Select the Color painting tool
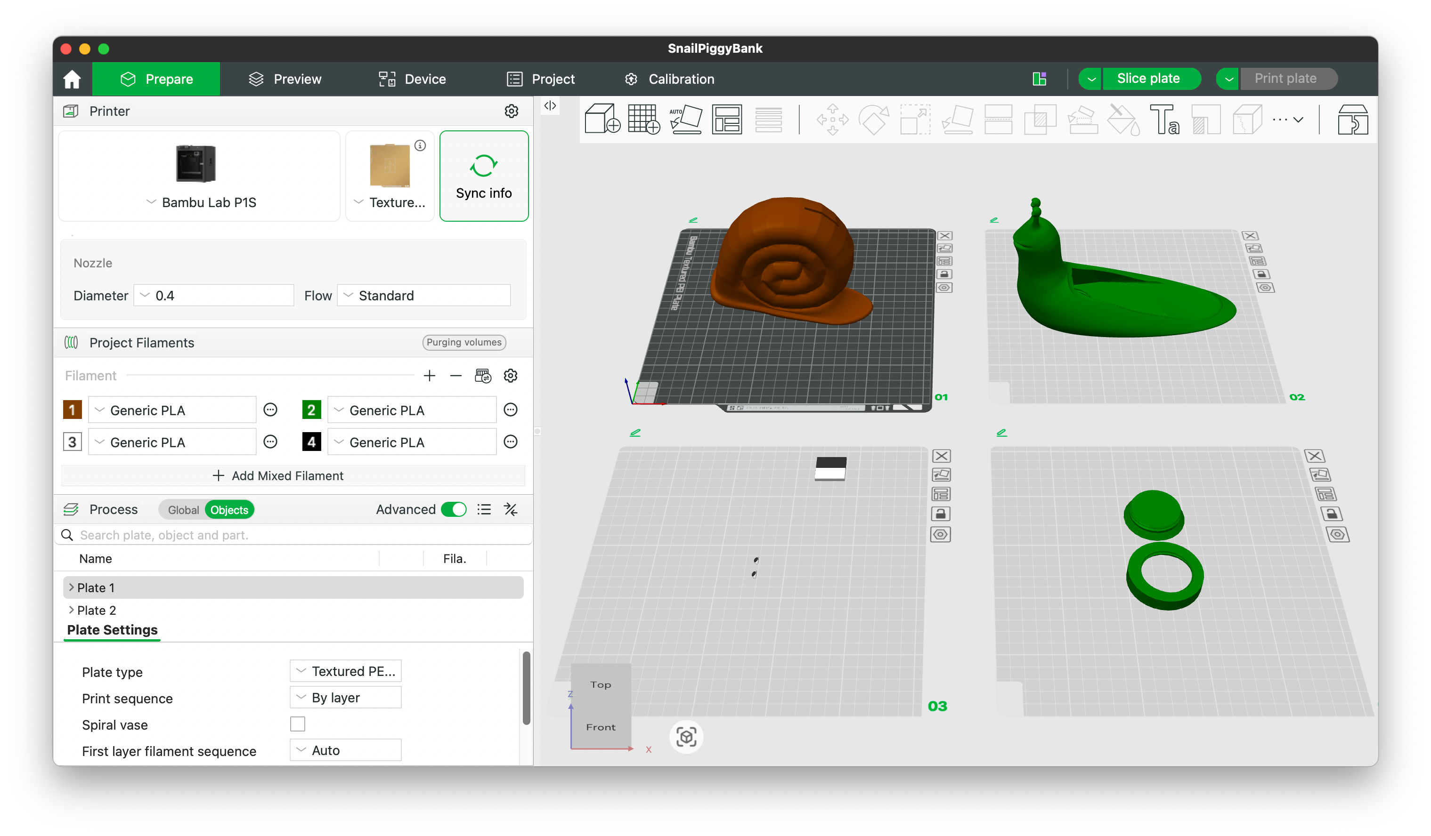Screen dimensions: 1431x836 [x=1124, y=119]
